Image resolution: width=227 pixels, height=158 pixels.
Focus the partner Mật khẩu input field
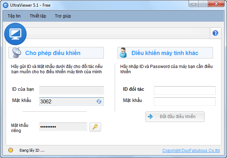coord(185,102)
